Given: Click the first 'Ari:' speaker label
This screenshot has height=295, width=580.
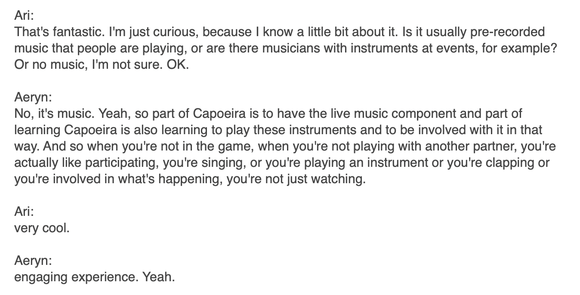Looking at the screenshot, I should click(x=23, y=15).
